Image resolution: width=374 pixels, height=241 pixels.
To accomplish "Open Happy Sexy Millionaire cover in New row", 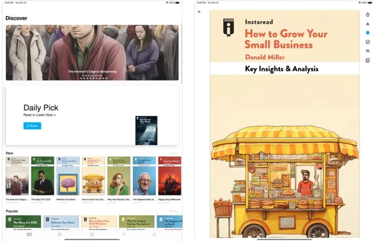I will pos(170,176).
